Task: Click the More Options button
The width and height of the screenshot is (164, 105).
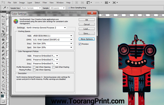Action: [x=87, y=39]
